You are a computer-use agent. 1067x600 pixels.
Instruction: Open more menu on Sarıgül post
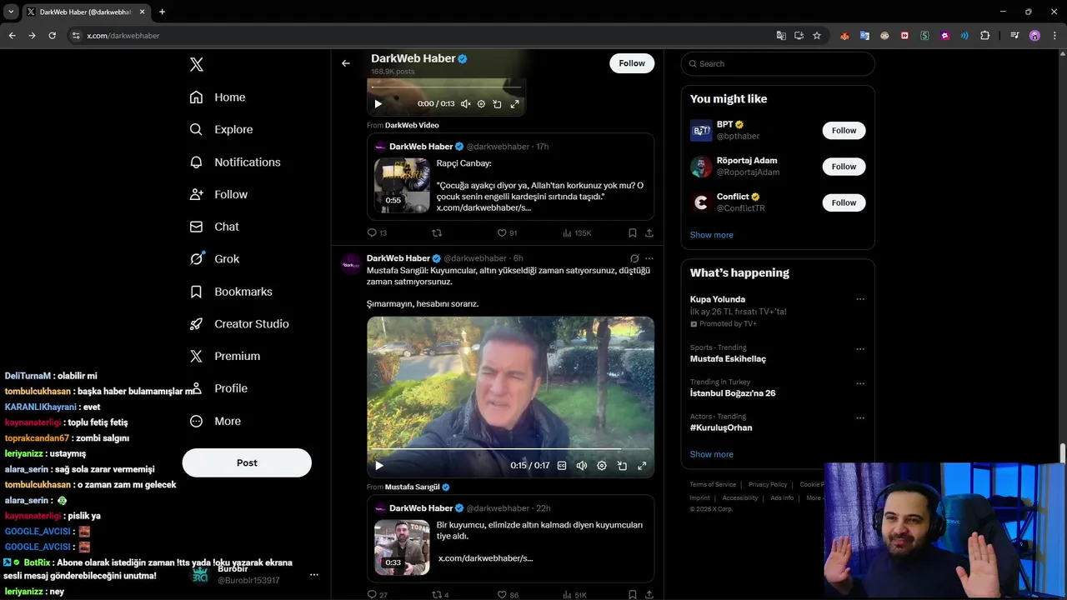[649, 259]
